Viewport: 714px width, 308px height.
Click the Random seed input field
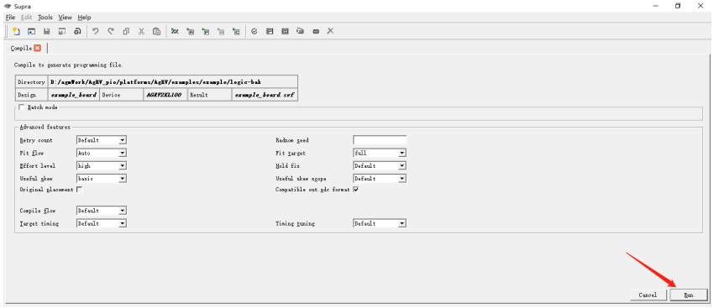coord(380,140)
